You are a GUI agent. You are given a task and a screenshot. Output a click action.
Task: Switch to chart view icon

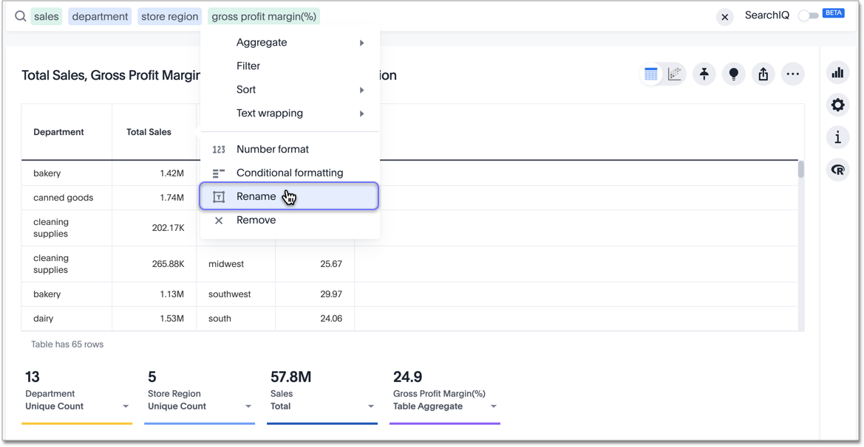(x=675, y=74)
